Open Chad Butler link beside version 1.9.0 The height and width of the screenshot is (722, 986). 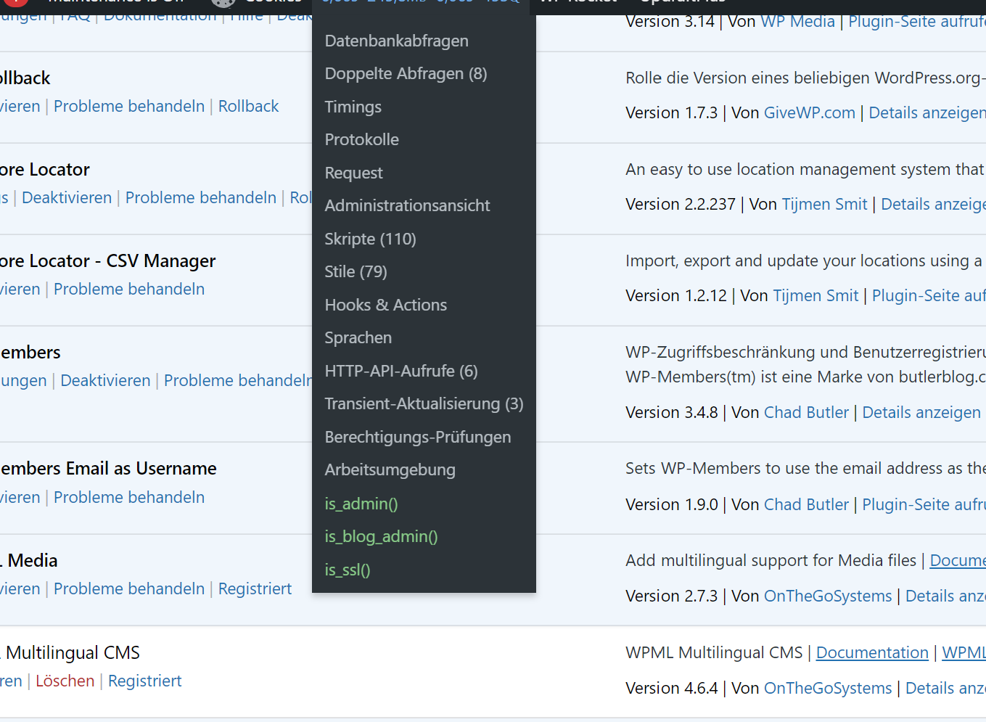click(806, 504)
